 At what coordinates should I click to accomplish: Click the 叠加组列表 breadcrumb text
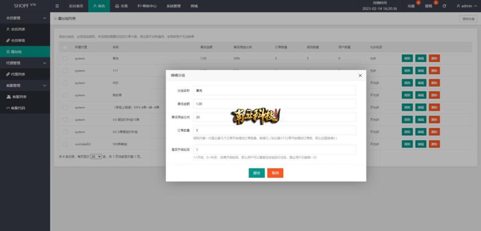[x=67, y=19]
